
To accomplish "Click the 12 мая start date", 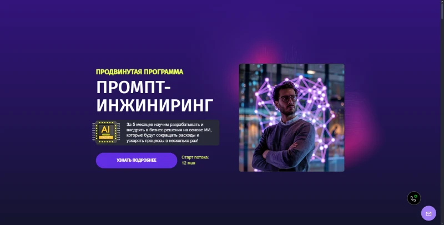I will tap(188, 163).
